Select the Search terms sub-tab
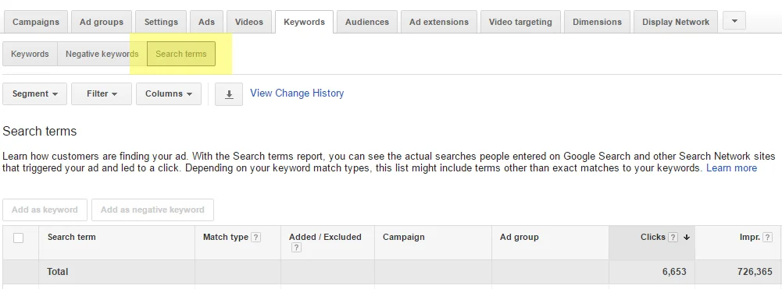The image size is (782, 289). [x=181, y=54]
